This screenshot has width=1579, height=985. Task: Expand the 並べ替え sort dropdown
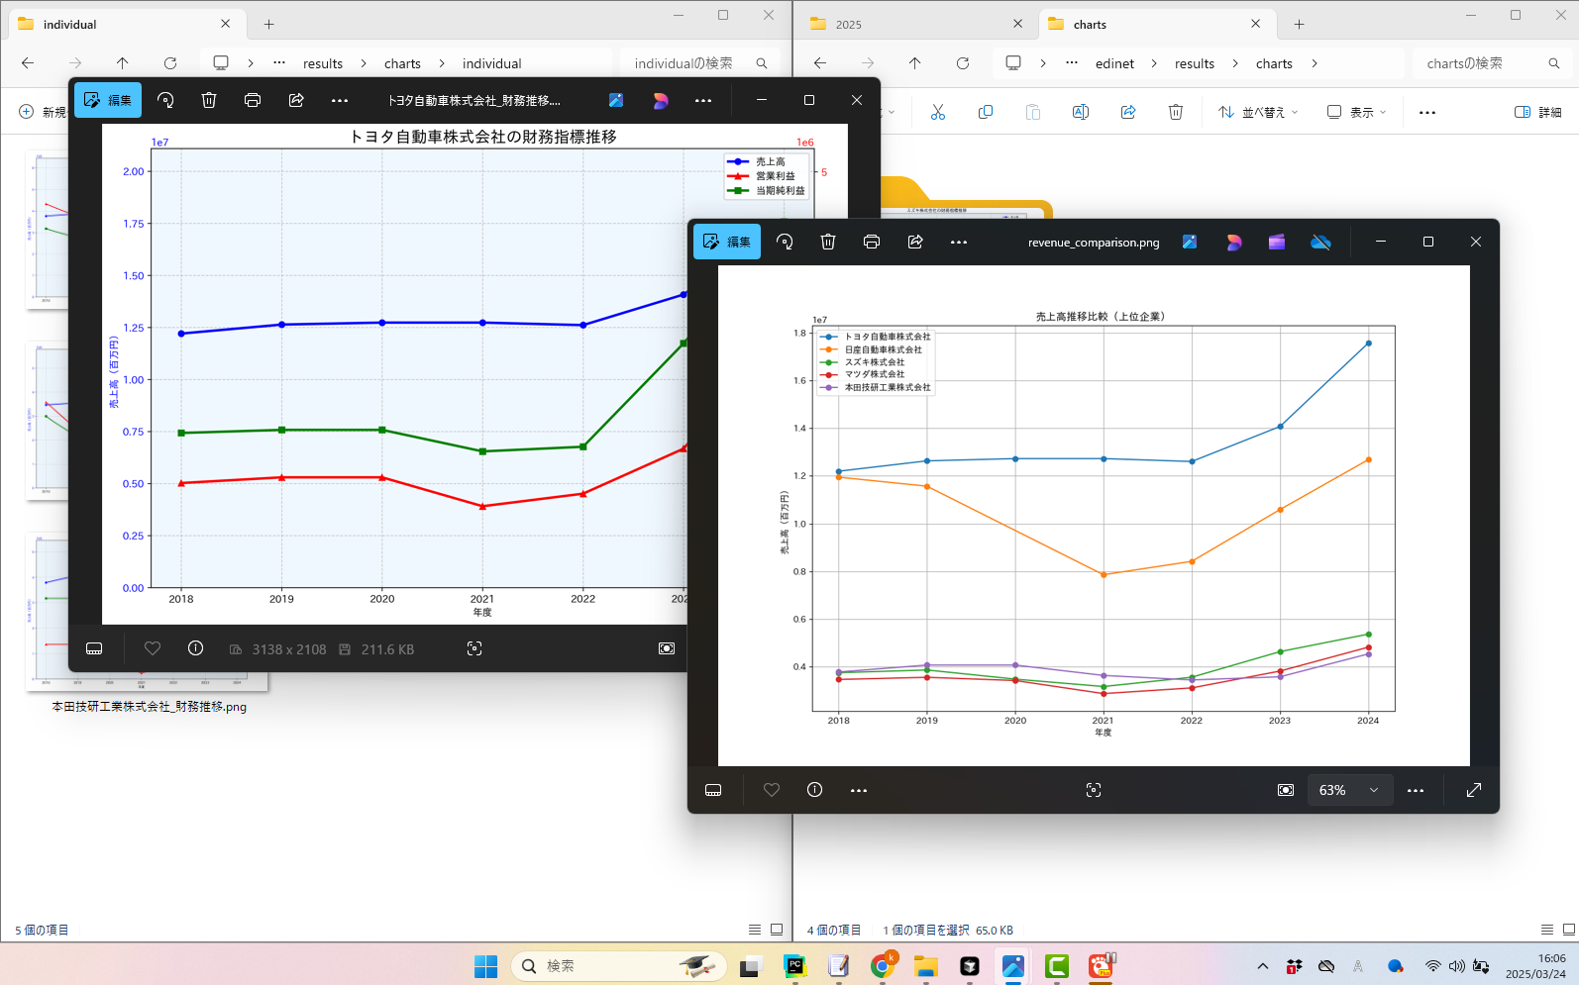(x=1258, y=112)
